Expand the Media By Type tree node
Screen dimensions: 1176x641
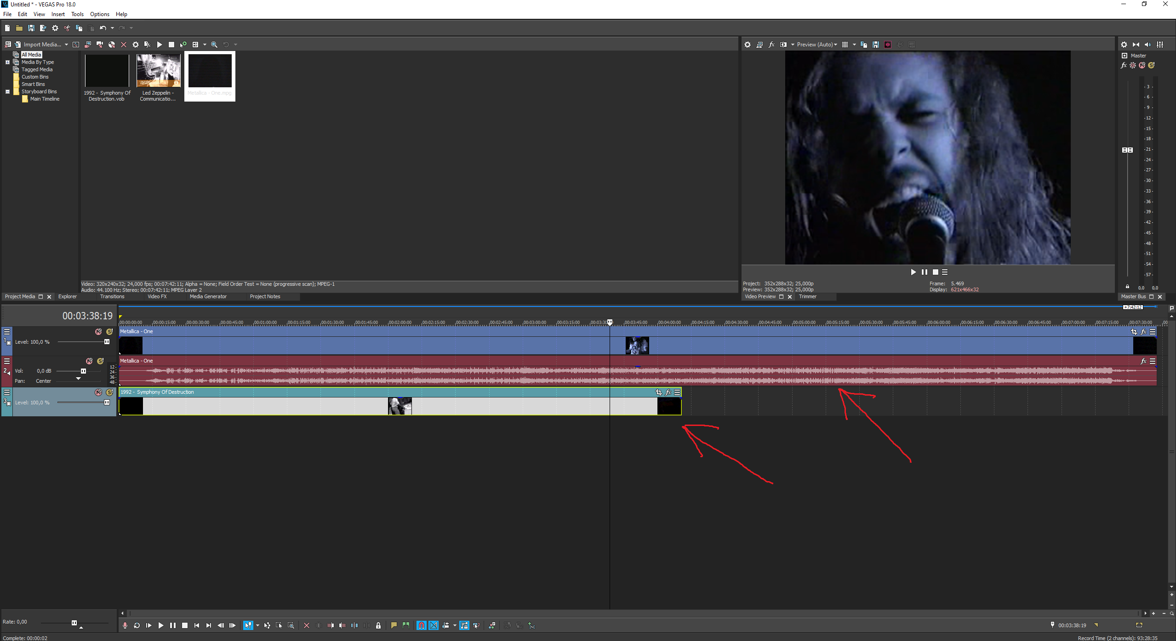coord(7,62)
